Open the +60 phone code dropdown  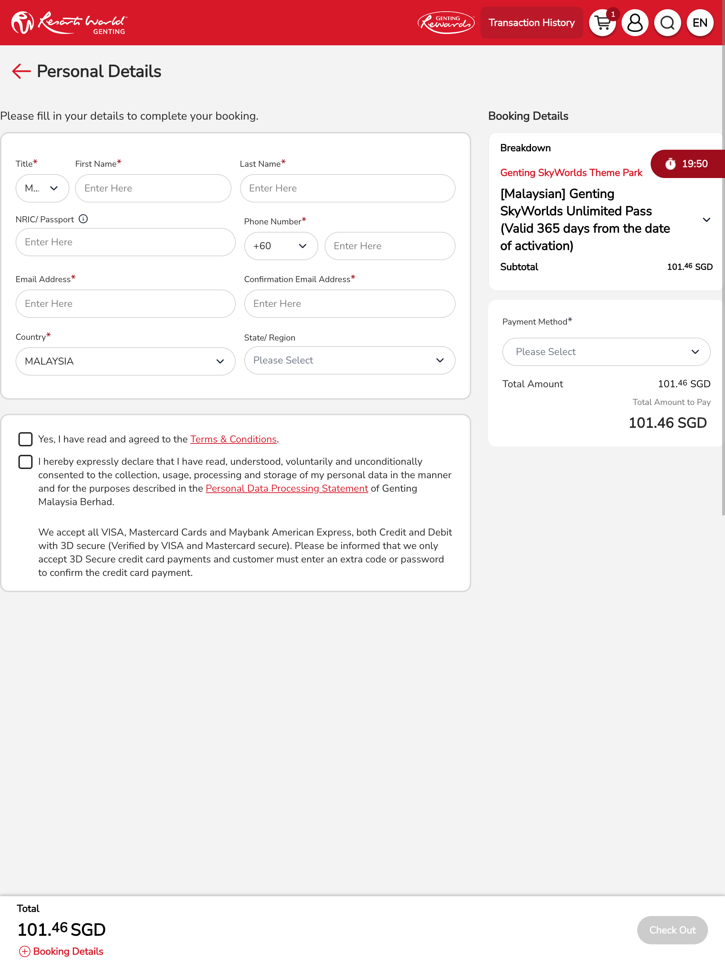280,246
